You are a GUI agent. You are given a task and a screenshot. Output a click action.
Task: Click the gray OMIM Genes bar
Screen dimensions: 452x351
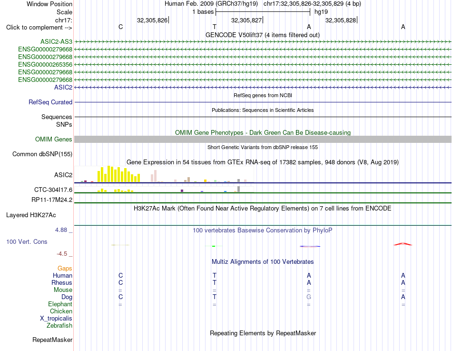click(263, 140)
